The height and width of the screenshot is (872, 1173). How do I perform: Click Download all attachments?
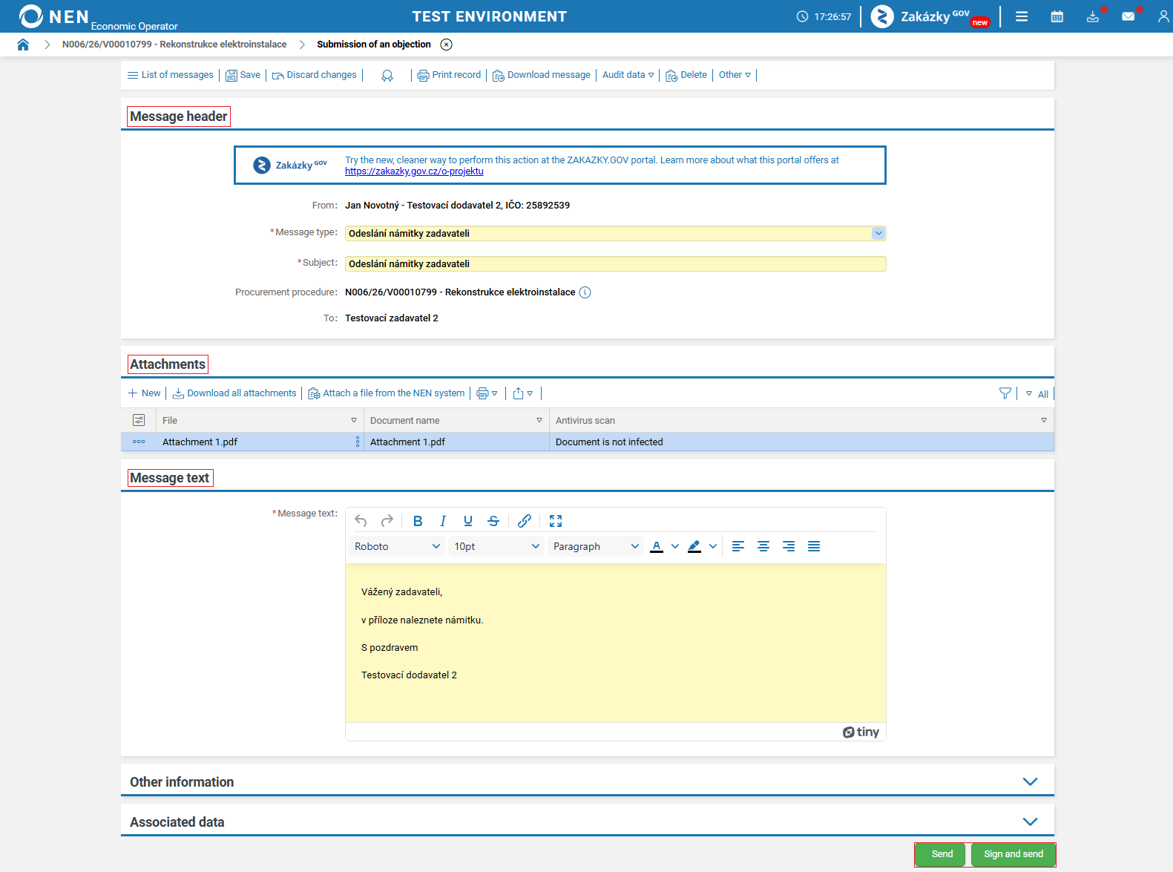234,393
